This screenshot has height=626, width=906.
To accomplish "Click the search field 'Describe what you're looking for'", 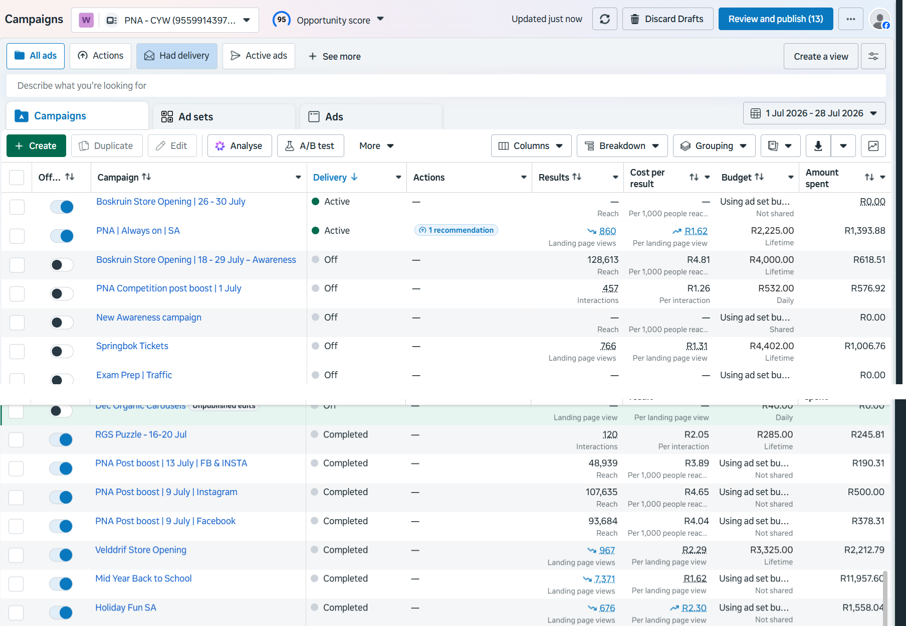I will point(446,86).
